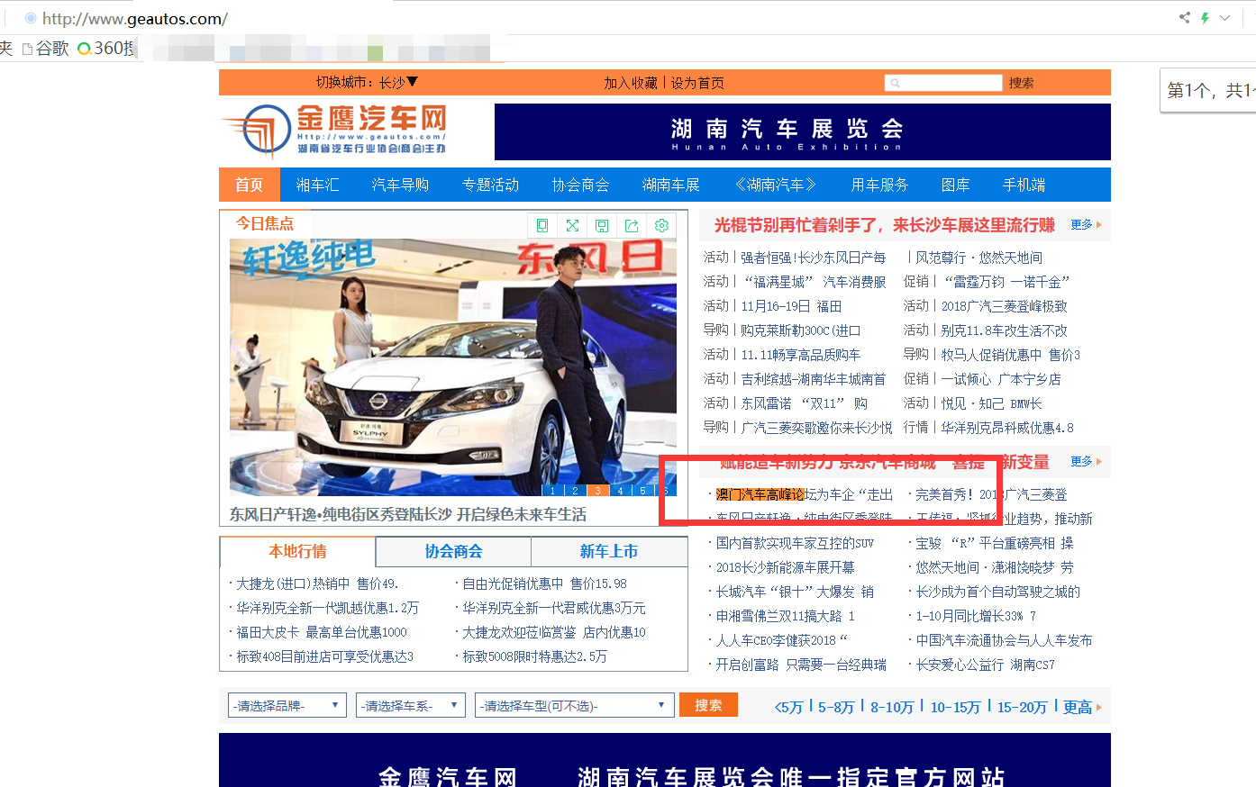Viewport: 1256px width, 787px height.
Task: Click the fullscreen expand arrows icon
Action: click(x=572, y=225)
